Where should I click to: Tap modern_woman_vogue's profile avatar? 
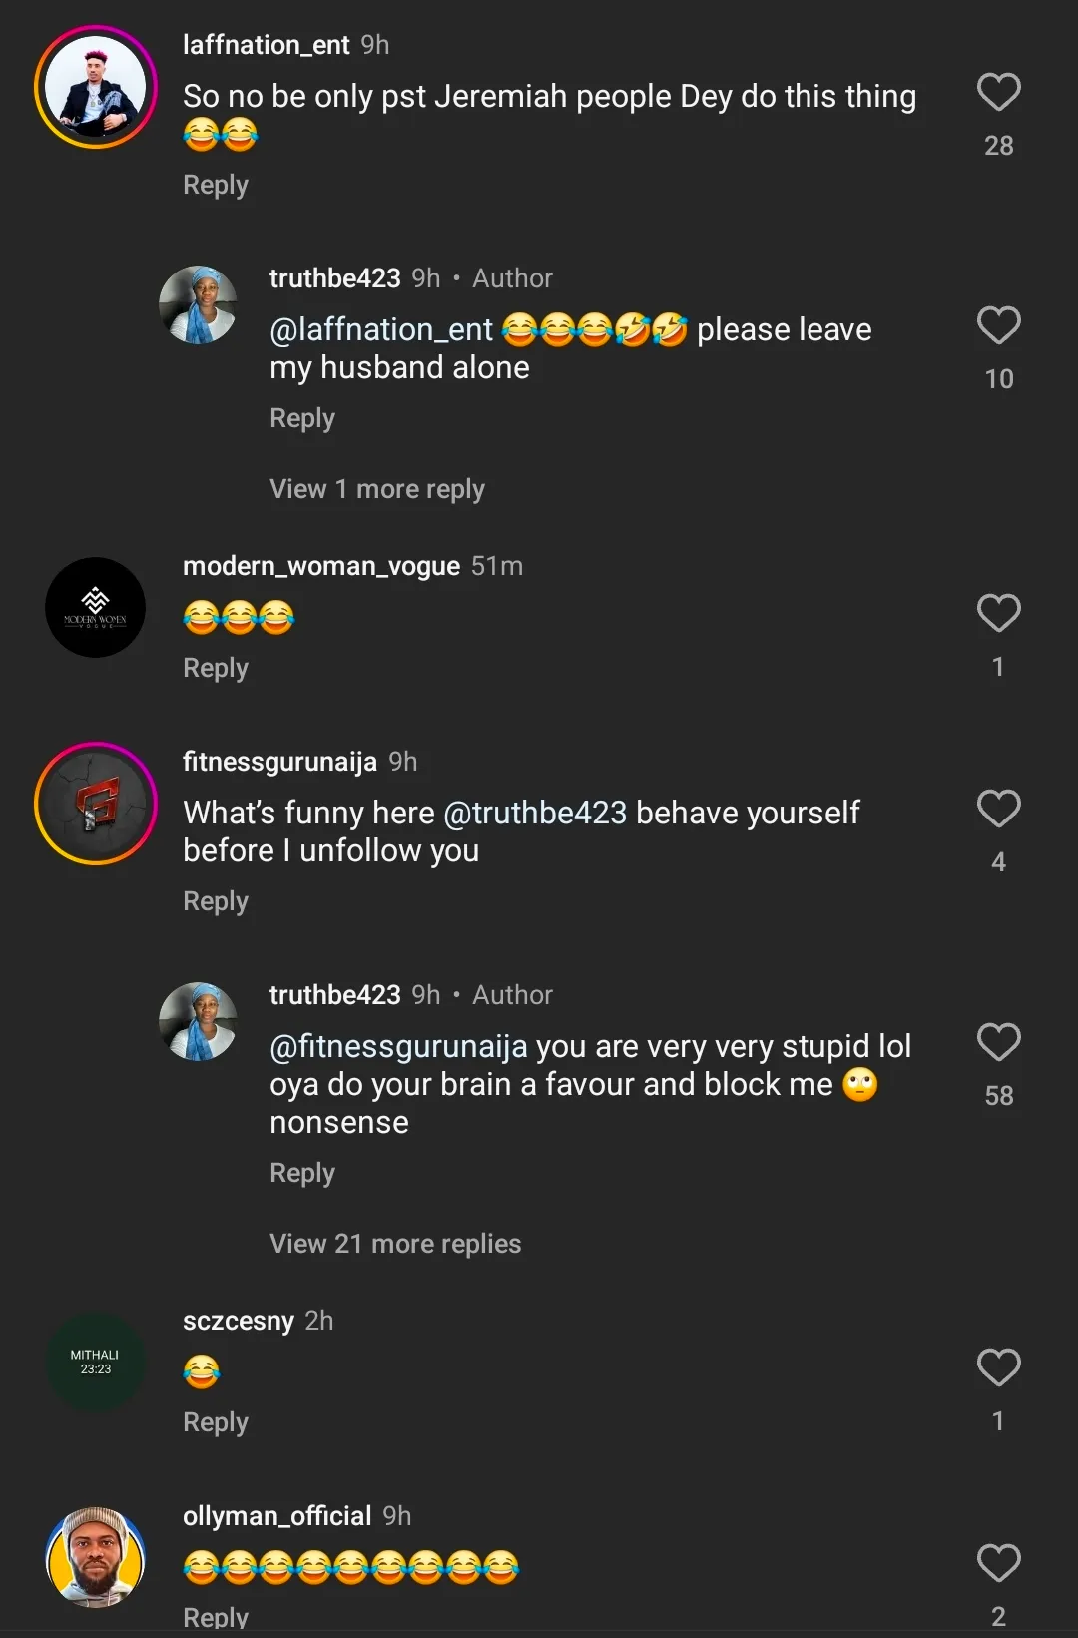click(x=96, y=607)
